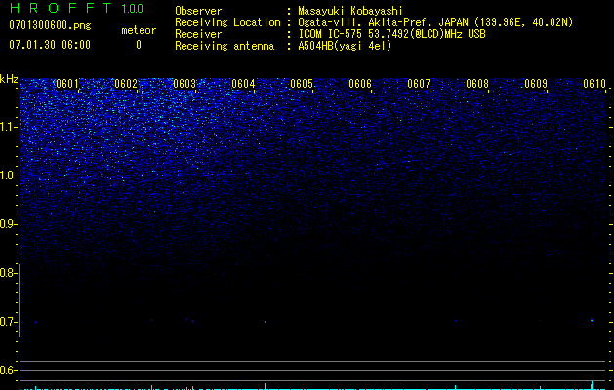Click the 0605 time marker

[x=302, y=84]
